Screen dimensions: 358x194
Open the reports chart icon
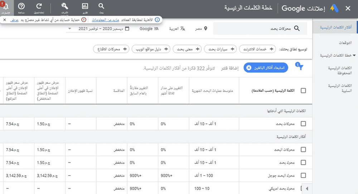[85, 6]
